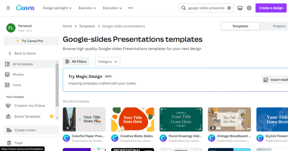This screenshot has height=151, width=288.
Task: Open the Creative Blobs Slides template thumbnail
Action: pyautogui.click(x=132, y=119)
